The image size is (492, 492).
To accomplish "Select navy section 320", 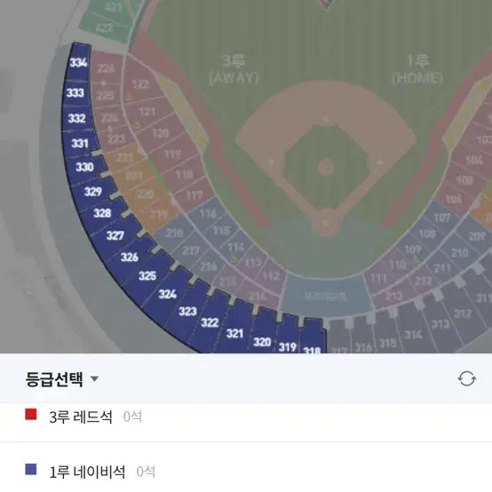I will 262,341.
